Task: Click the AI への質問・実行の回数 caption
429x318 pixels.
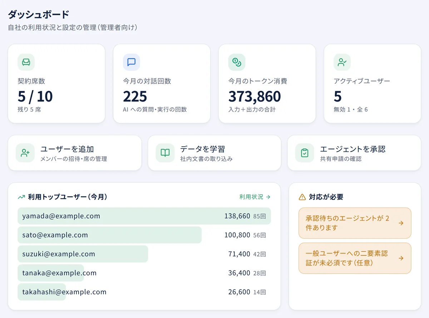Action: [x=155, y=109]
